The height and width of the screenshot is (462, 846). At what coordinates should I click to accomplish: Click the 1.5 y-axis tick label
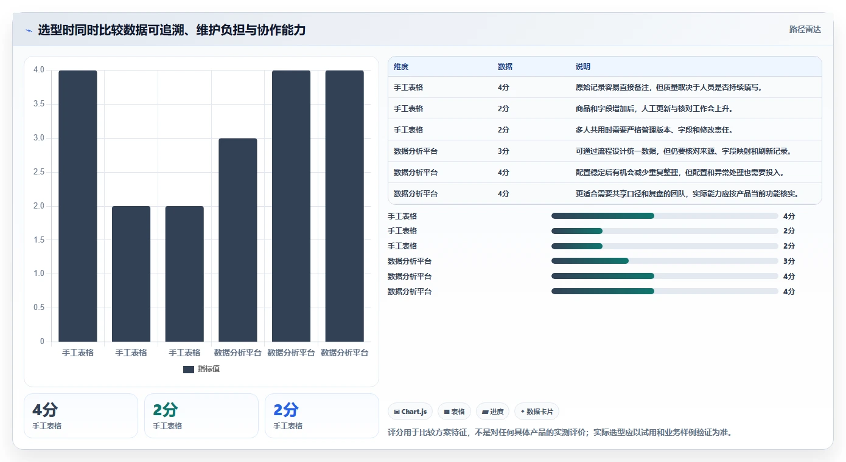pyautogui.click(x=39, y=240)
